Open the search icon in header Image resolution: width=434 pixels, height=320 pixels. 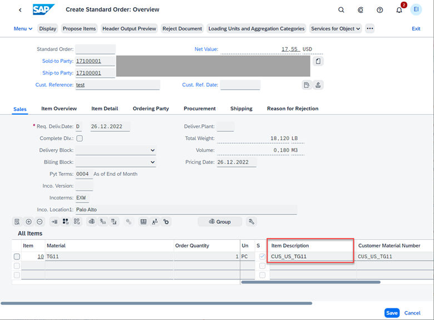(341, 10)
